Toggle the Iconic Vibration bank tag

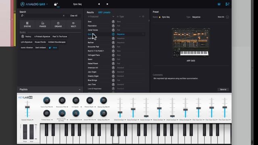tap(27, 48)
